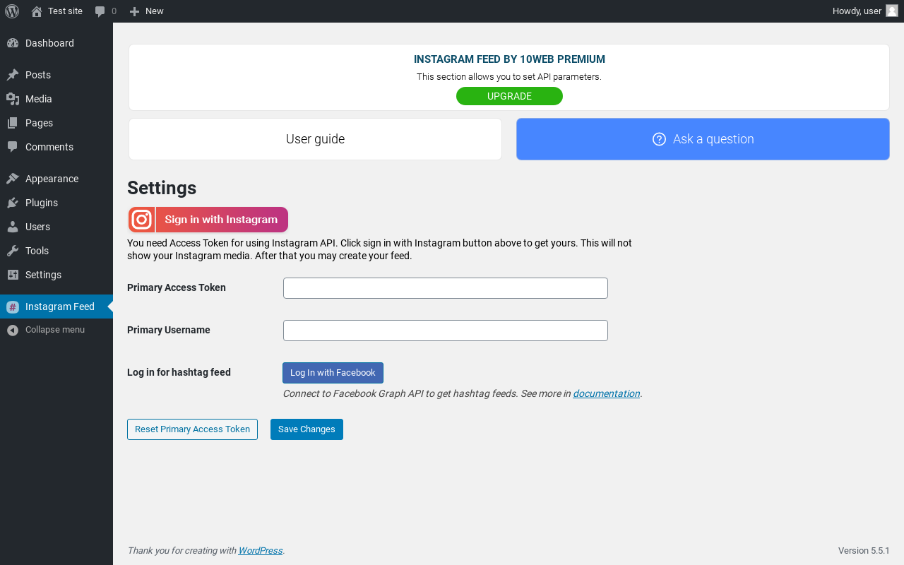The height and width of the screenshot is (565, 904).
Task: Navigate to Pages menu label
Action: (39, 123)
